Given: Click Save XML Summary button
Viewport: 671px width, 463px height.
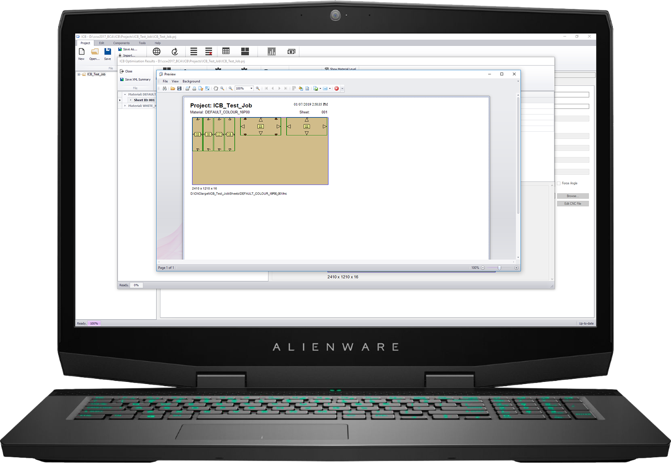Looking at the screenshot, I should click(x=135, y=80).
